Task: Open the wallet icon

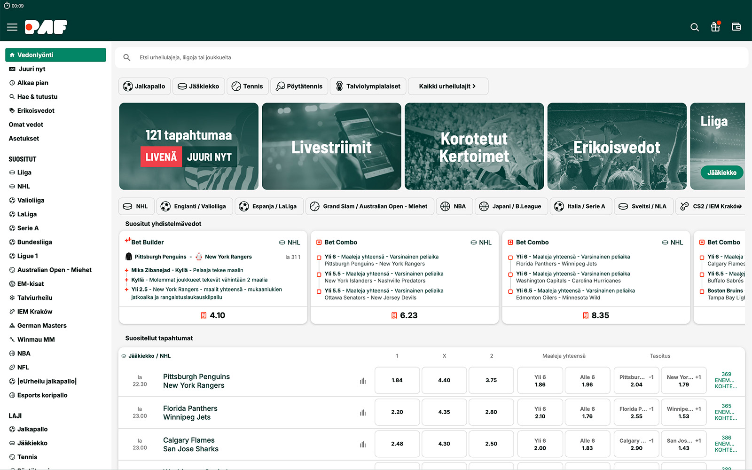Action: (x=736, y=27)
